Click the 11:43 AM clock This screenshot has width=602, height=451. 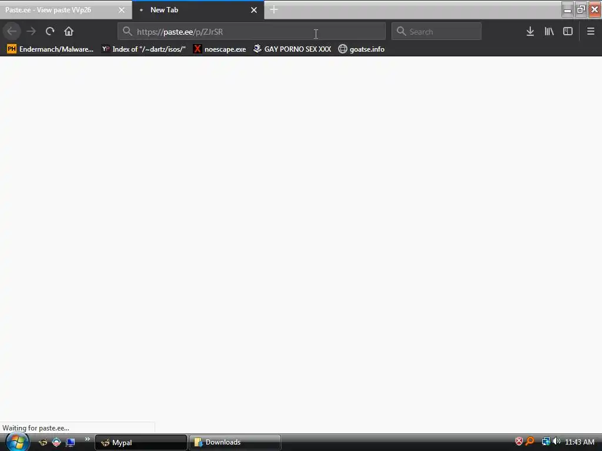pos(580,442)
